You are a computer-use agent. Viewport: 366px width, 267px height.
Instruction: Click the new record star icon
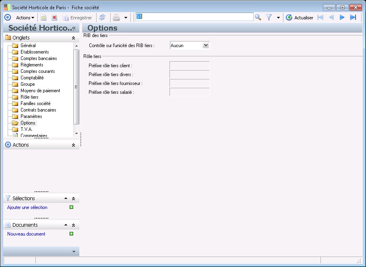pyautogui.click(x=43, y=18)
